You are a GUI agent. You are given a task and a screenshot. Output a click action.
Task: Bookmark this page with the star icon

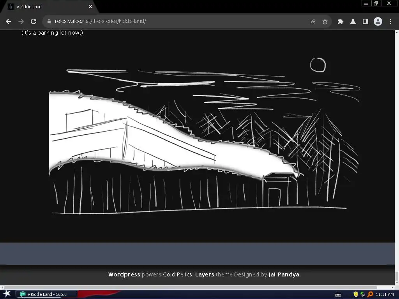click(x=325, y=22)
